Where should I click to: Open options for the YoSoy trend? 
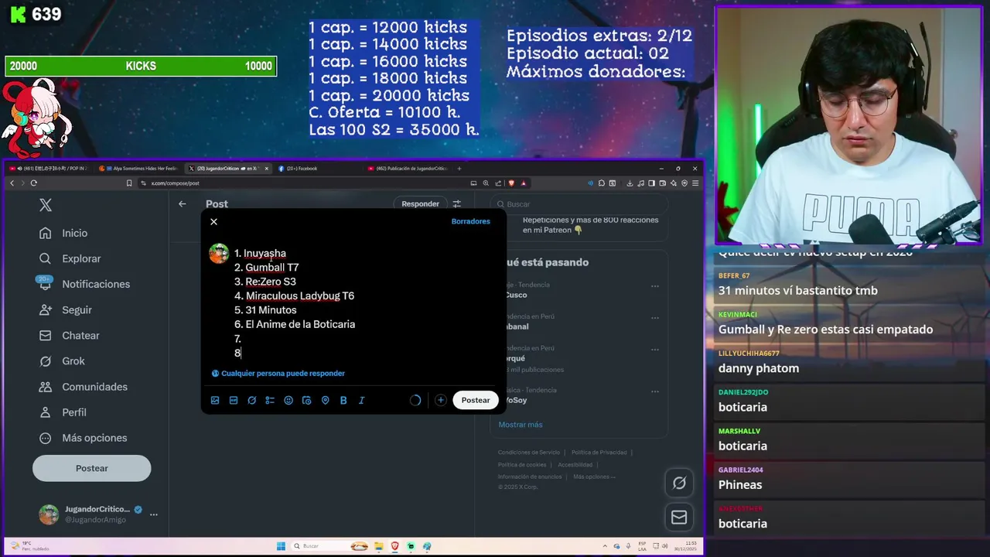click(655, 391)
